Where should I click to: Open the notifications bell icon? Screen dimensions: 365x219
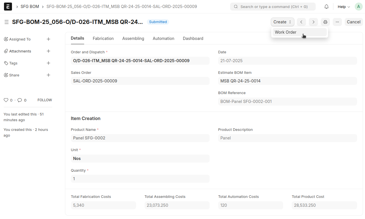click(x=327, y=7)
